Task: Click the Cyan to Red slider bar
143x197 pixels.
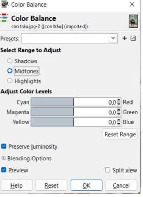Action: click(74, 102)
